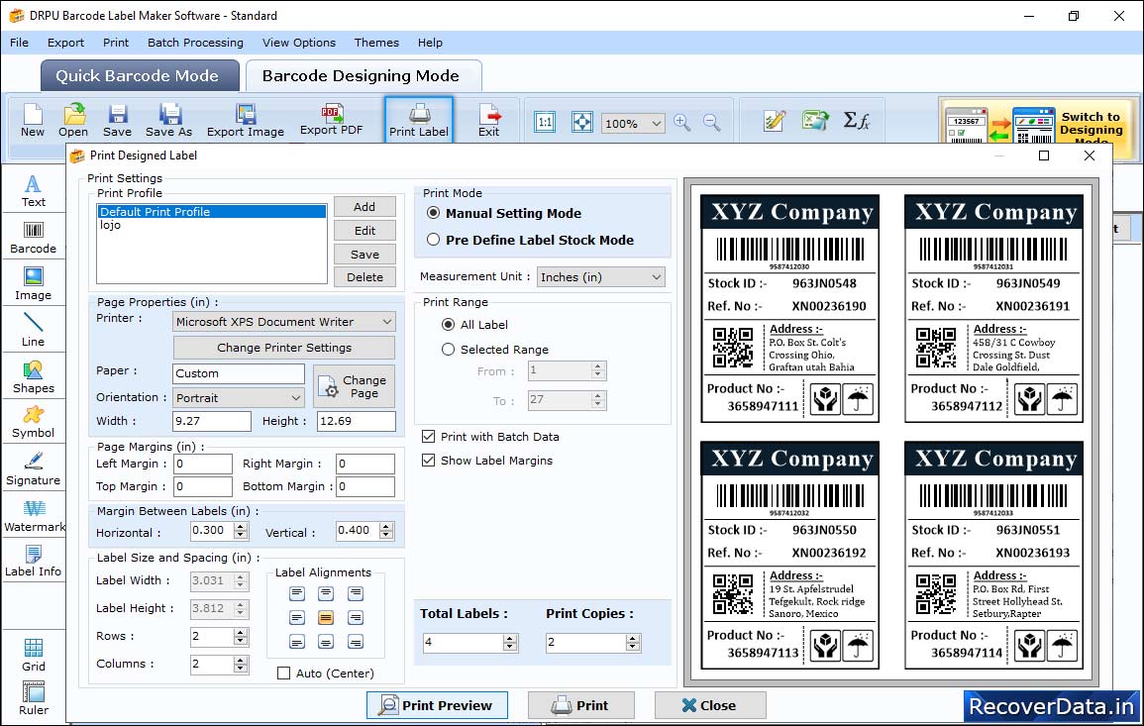This screenshot has height=726, width=1144.
Task: Choose the Signature tool
Action: tap(34, 468)
